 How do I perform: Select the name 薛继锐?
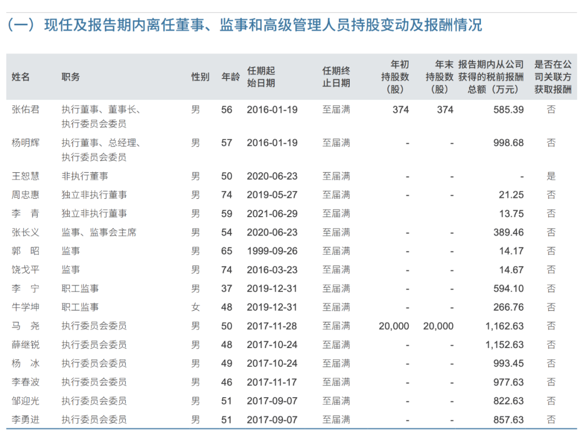[x=25, y=345]
